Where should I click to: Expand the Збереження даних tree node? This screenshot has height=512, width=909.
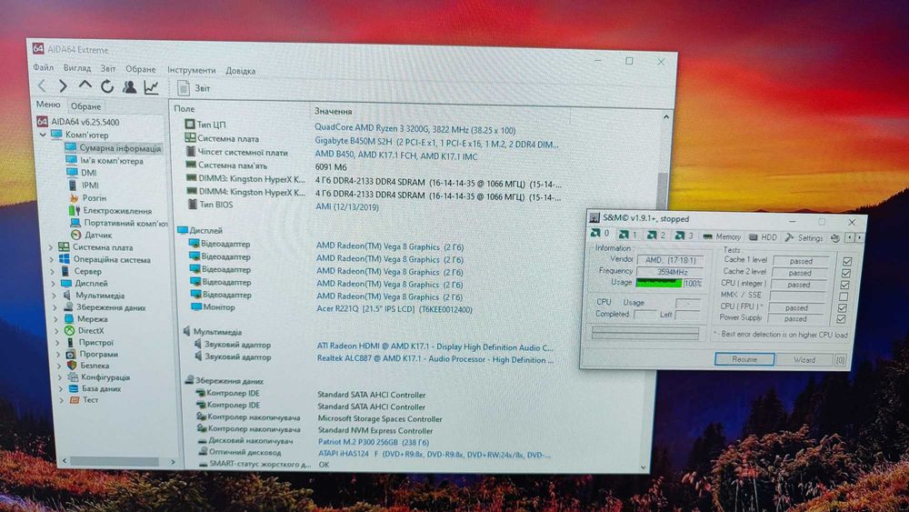55,308
